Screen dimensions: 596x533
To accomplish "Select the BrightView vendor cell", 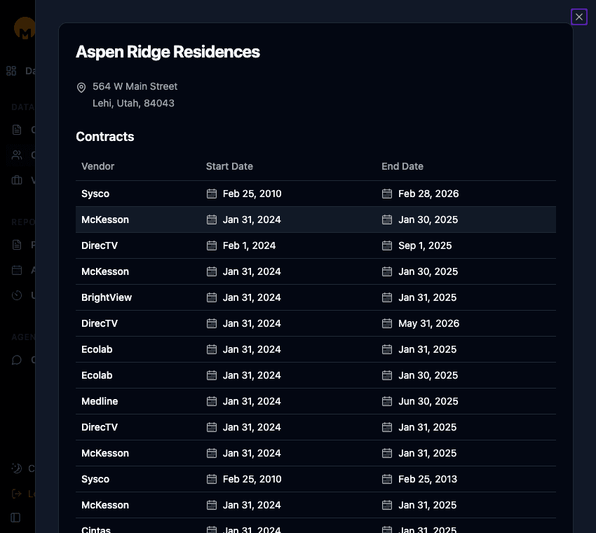I will (x=107, y=297).
